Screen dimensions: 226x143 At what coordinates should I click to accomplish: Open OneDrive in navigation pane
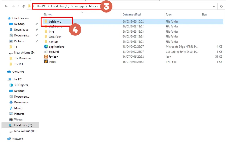pos(18,72)
